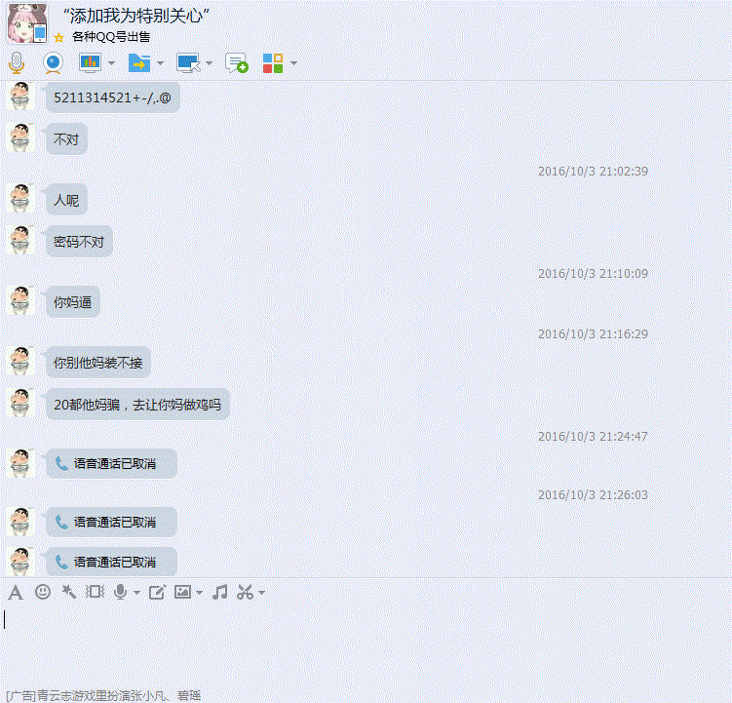Click the timestamp 2016/10/3 21:16:29
The image size is (732, 703).
click(x=593, y=334)
